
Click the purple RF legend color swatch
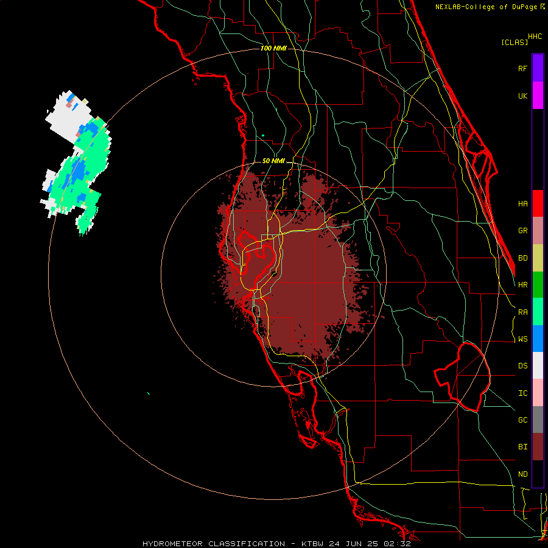click(x=538, y=68)
